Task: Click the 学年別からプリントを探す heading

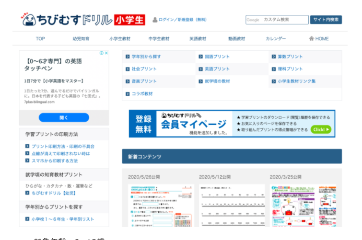Action: click(x=54, y=207)
